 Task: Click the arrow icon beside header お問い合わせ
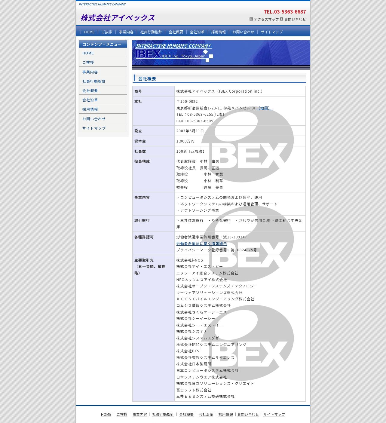coord(281,19)
